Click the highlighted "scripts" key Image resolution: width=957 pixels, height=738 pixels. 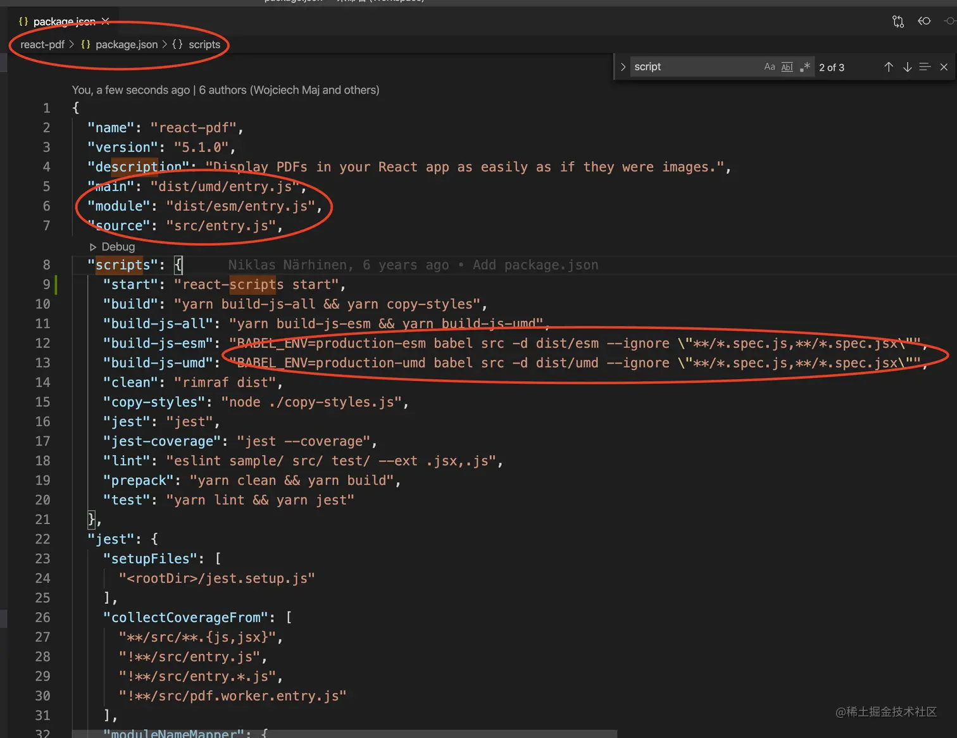point(123,265)
